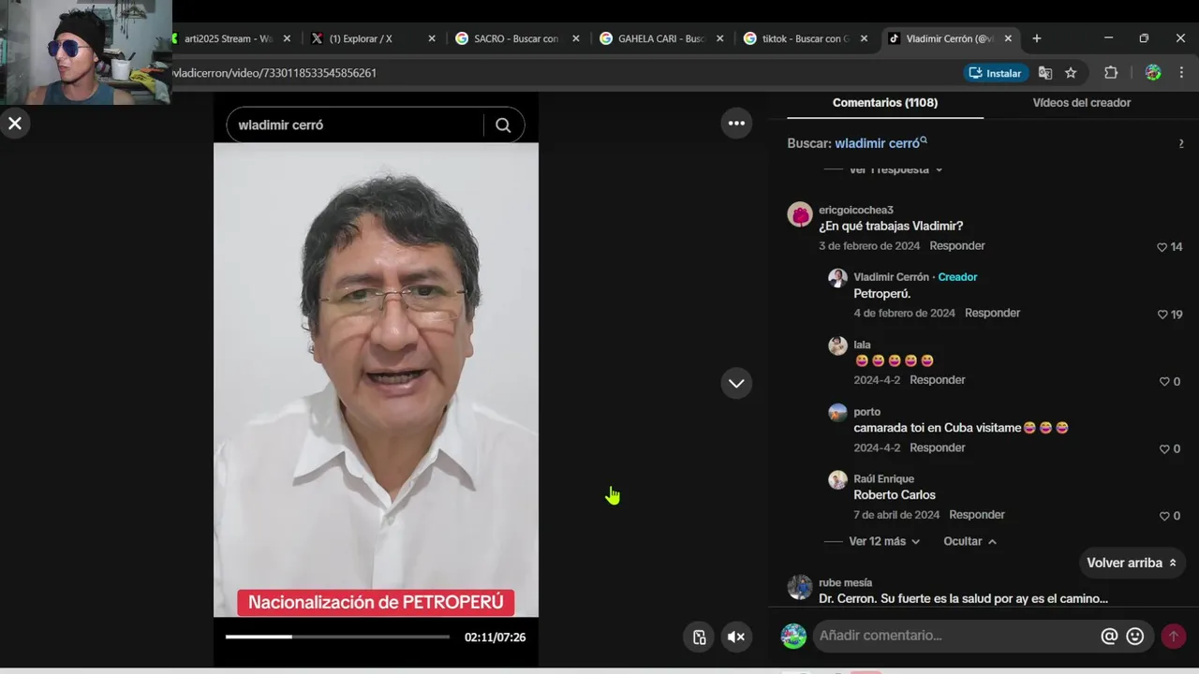Viewport: 1199px width, 674px height.
Task: Expand Ver 12 más replies
Action: click(884, 542)
